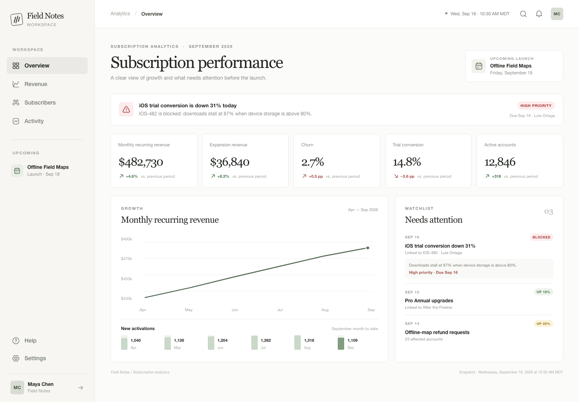Open the Settings link
Image resolution: width=579 pixels, height=402 pixels.
(x=47, y=358)
